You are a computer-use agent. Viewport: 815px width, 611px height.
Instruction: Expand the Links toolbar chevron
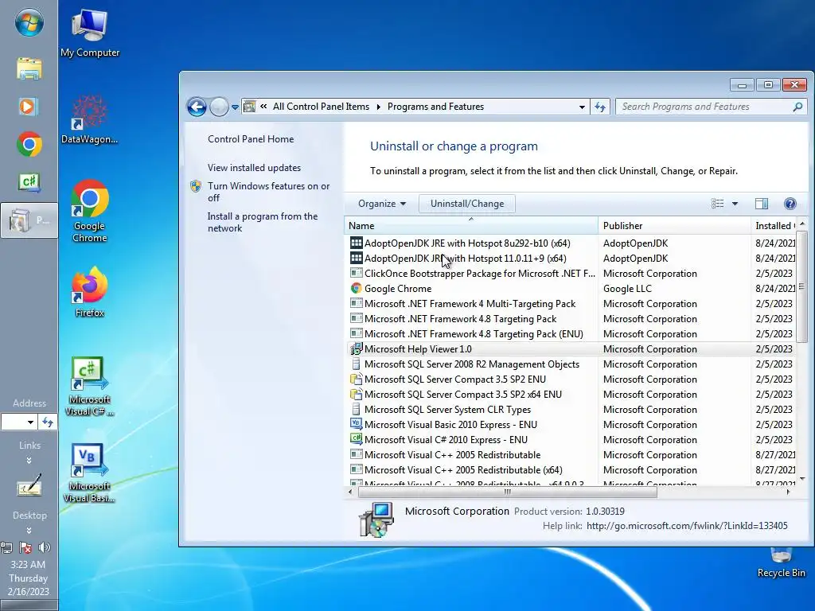29,461
